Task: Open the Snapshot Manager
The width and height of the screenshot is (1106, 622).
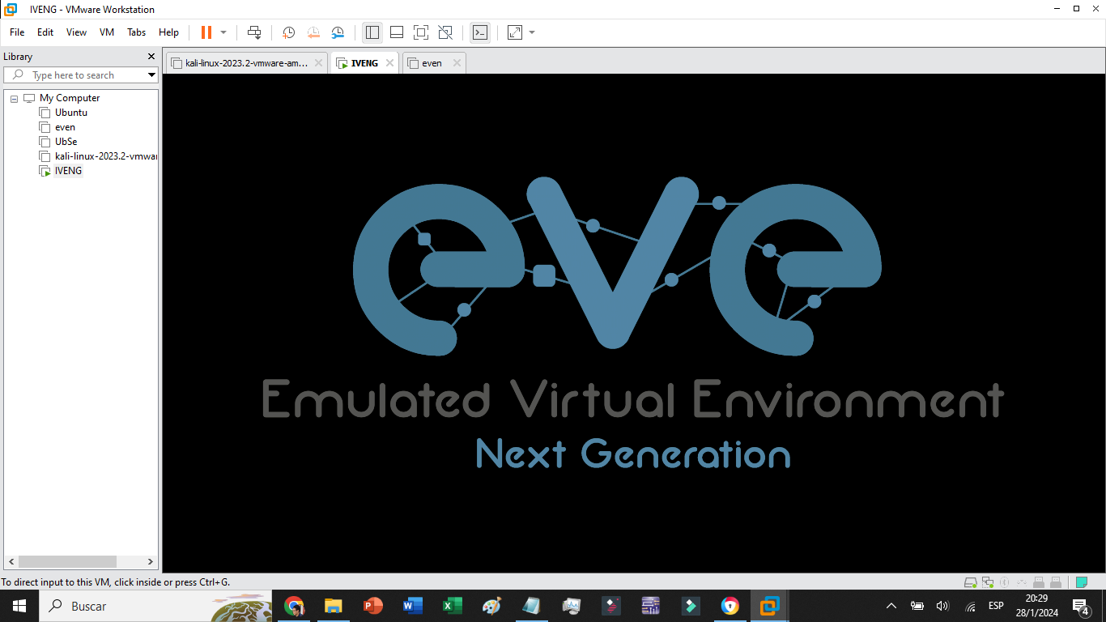Action: (338, 32)
